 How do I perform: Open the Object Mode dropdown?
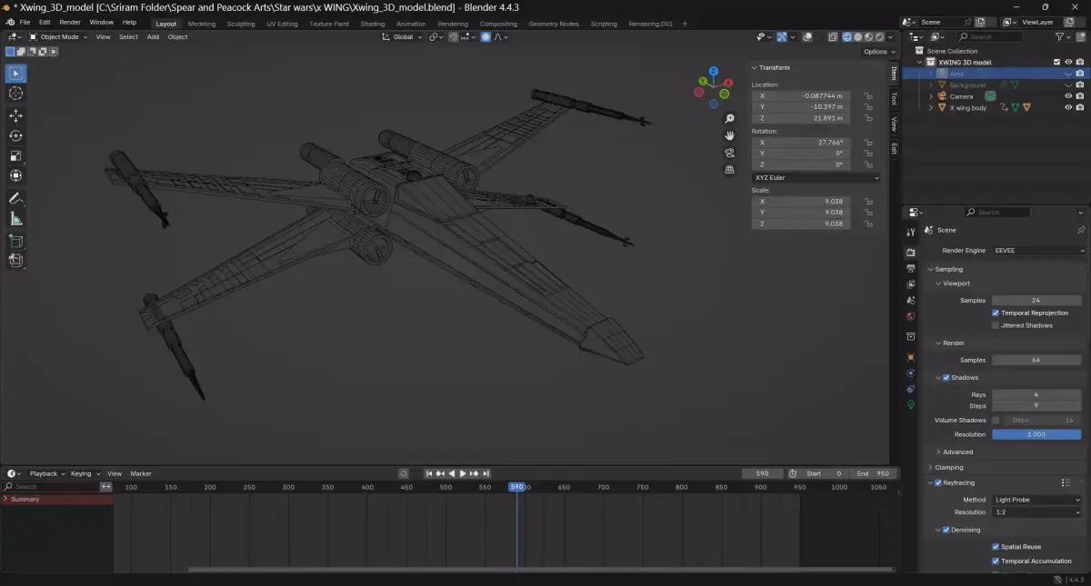tap(58, 37)
